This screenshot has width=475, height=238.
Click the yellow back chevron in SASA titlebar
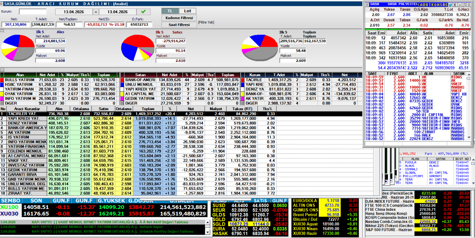pyautogui.click(x=418, y=5)
